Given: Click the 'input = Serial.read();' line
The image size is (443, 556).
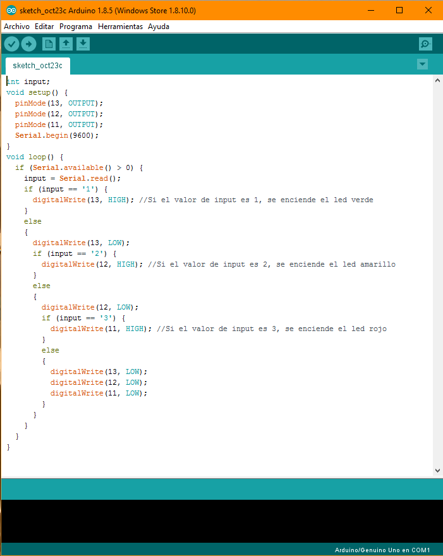Looking at the screenshot, I should [72, 178].
